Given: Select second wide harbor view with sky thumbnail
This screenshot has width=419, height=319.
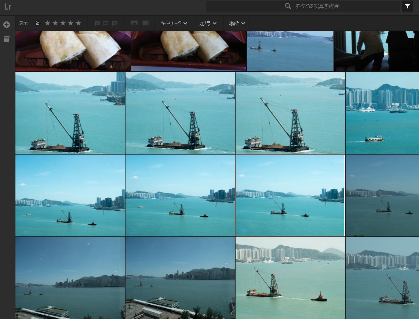Looking at the screenshot, I should coord(180,195).
